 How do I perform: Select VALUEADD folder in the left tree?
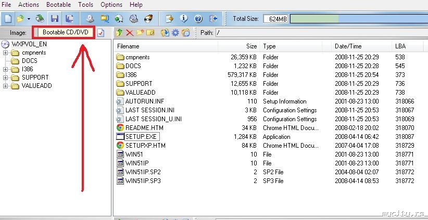tap(37, 86)
